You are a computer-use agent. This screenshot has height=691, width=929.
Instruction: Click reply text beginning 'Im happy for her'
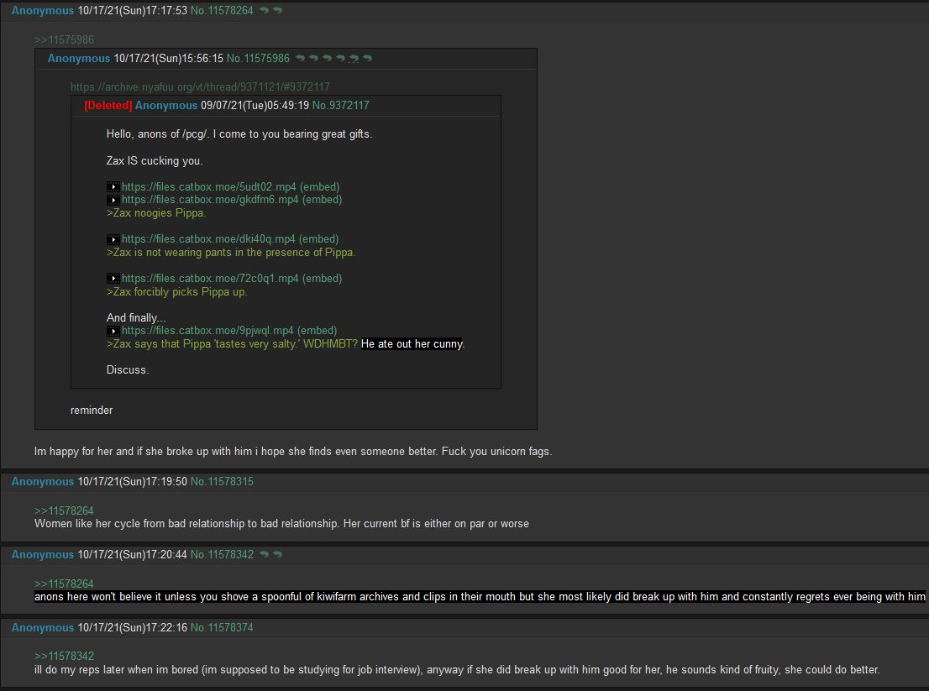(x=293, y=451)
